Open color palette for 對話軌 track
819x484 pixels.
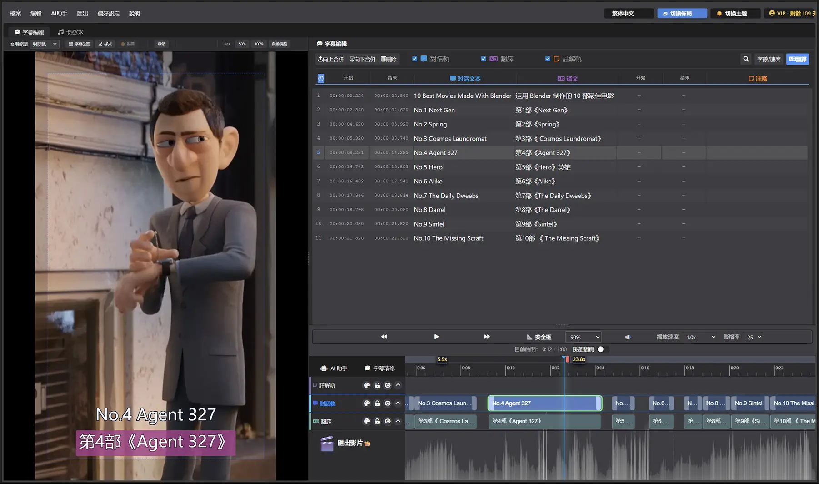coord(367,403)
